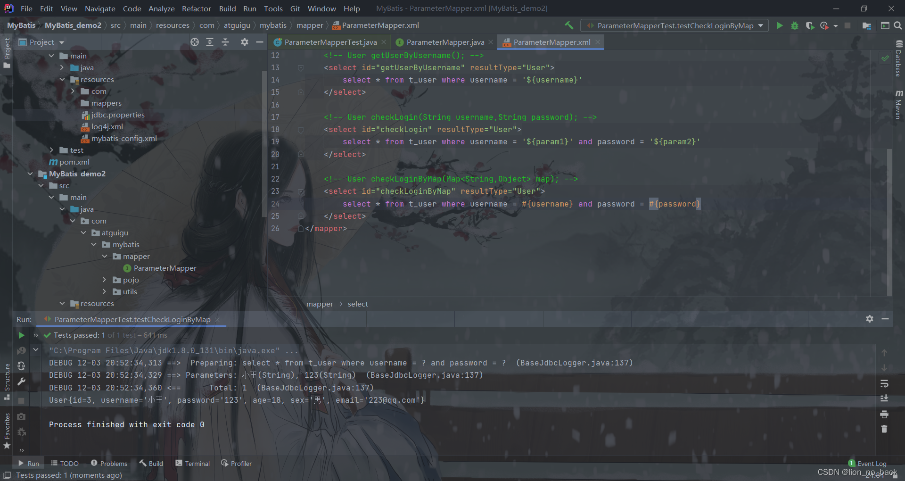Toggle the Structure side tab
This screenshot has width=905, height=481.
[x=7, y=381]
